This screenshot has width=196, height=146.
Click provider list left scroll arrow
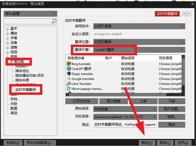pyautogui.click(x=67, y=95)
